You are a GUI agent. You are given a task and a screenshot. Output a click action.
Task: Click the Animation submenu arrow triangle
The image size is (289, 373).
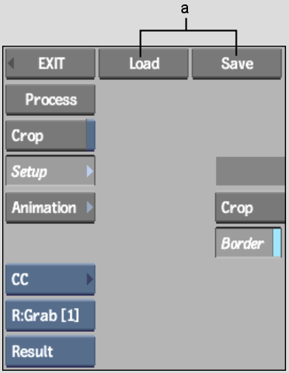[90, 207]
